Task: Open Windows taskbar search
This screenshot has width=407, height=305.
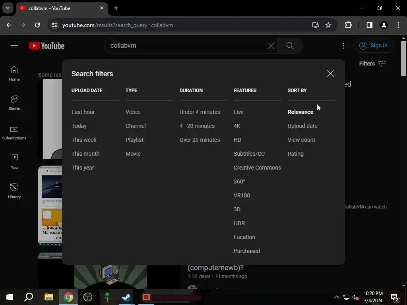Action: pyautogui.click(x=29, y=297)
